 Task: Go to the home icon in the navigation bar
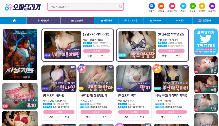[x=14, y=20]
